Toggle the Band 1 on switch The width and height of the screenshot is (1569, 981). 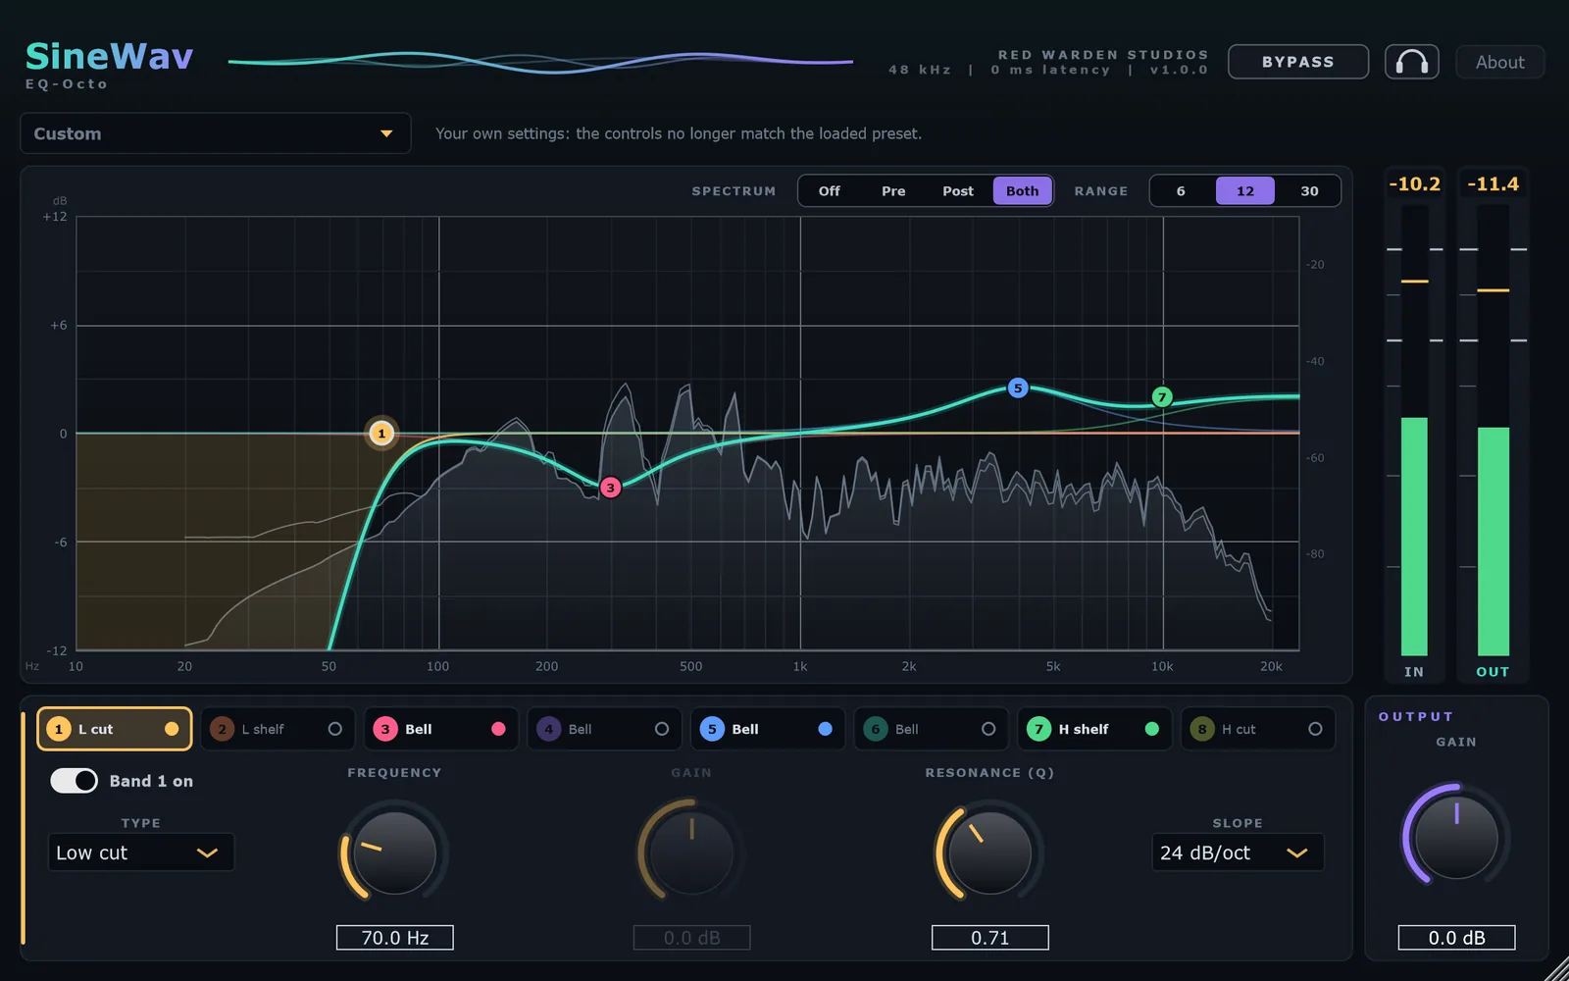[x=74, y=781]
